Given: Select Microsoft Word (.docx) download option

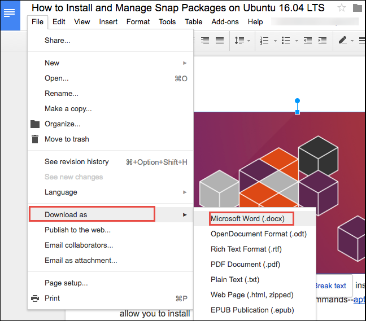Looking at the screenshot, I should (x=247, y=218).
